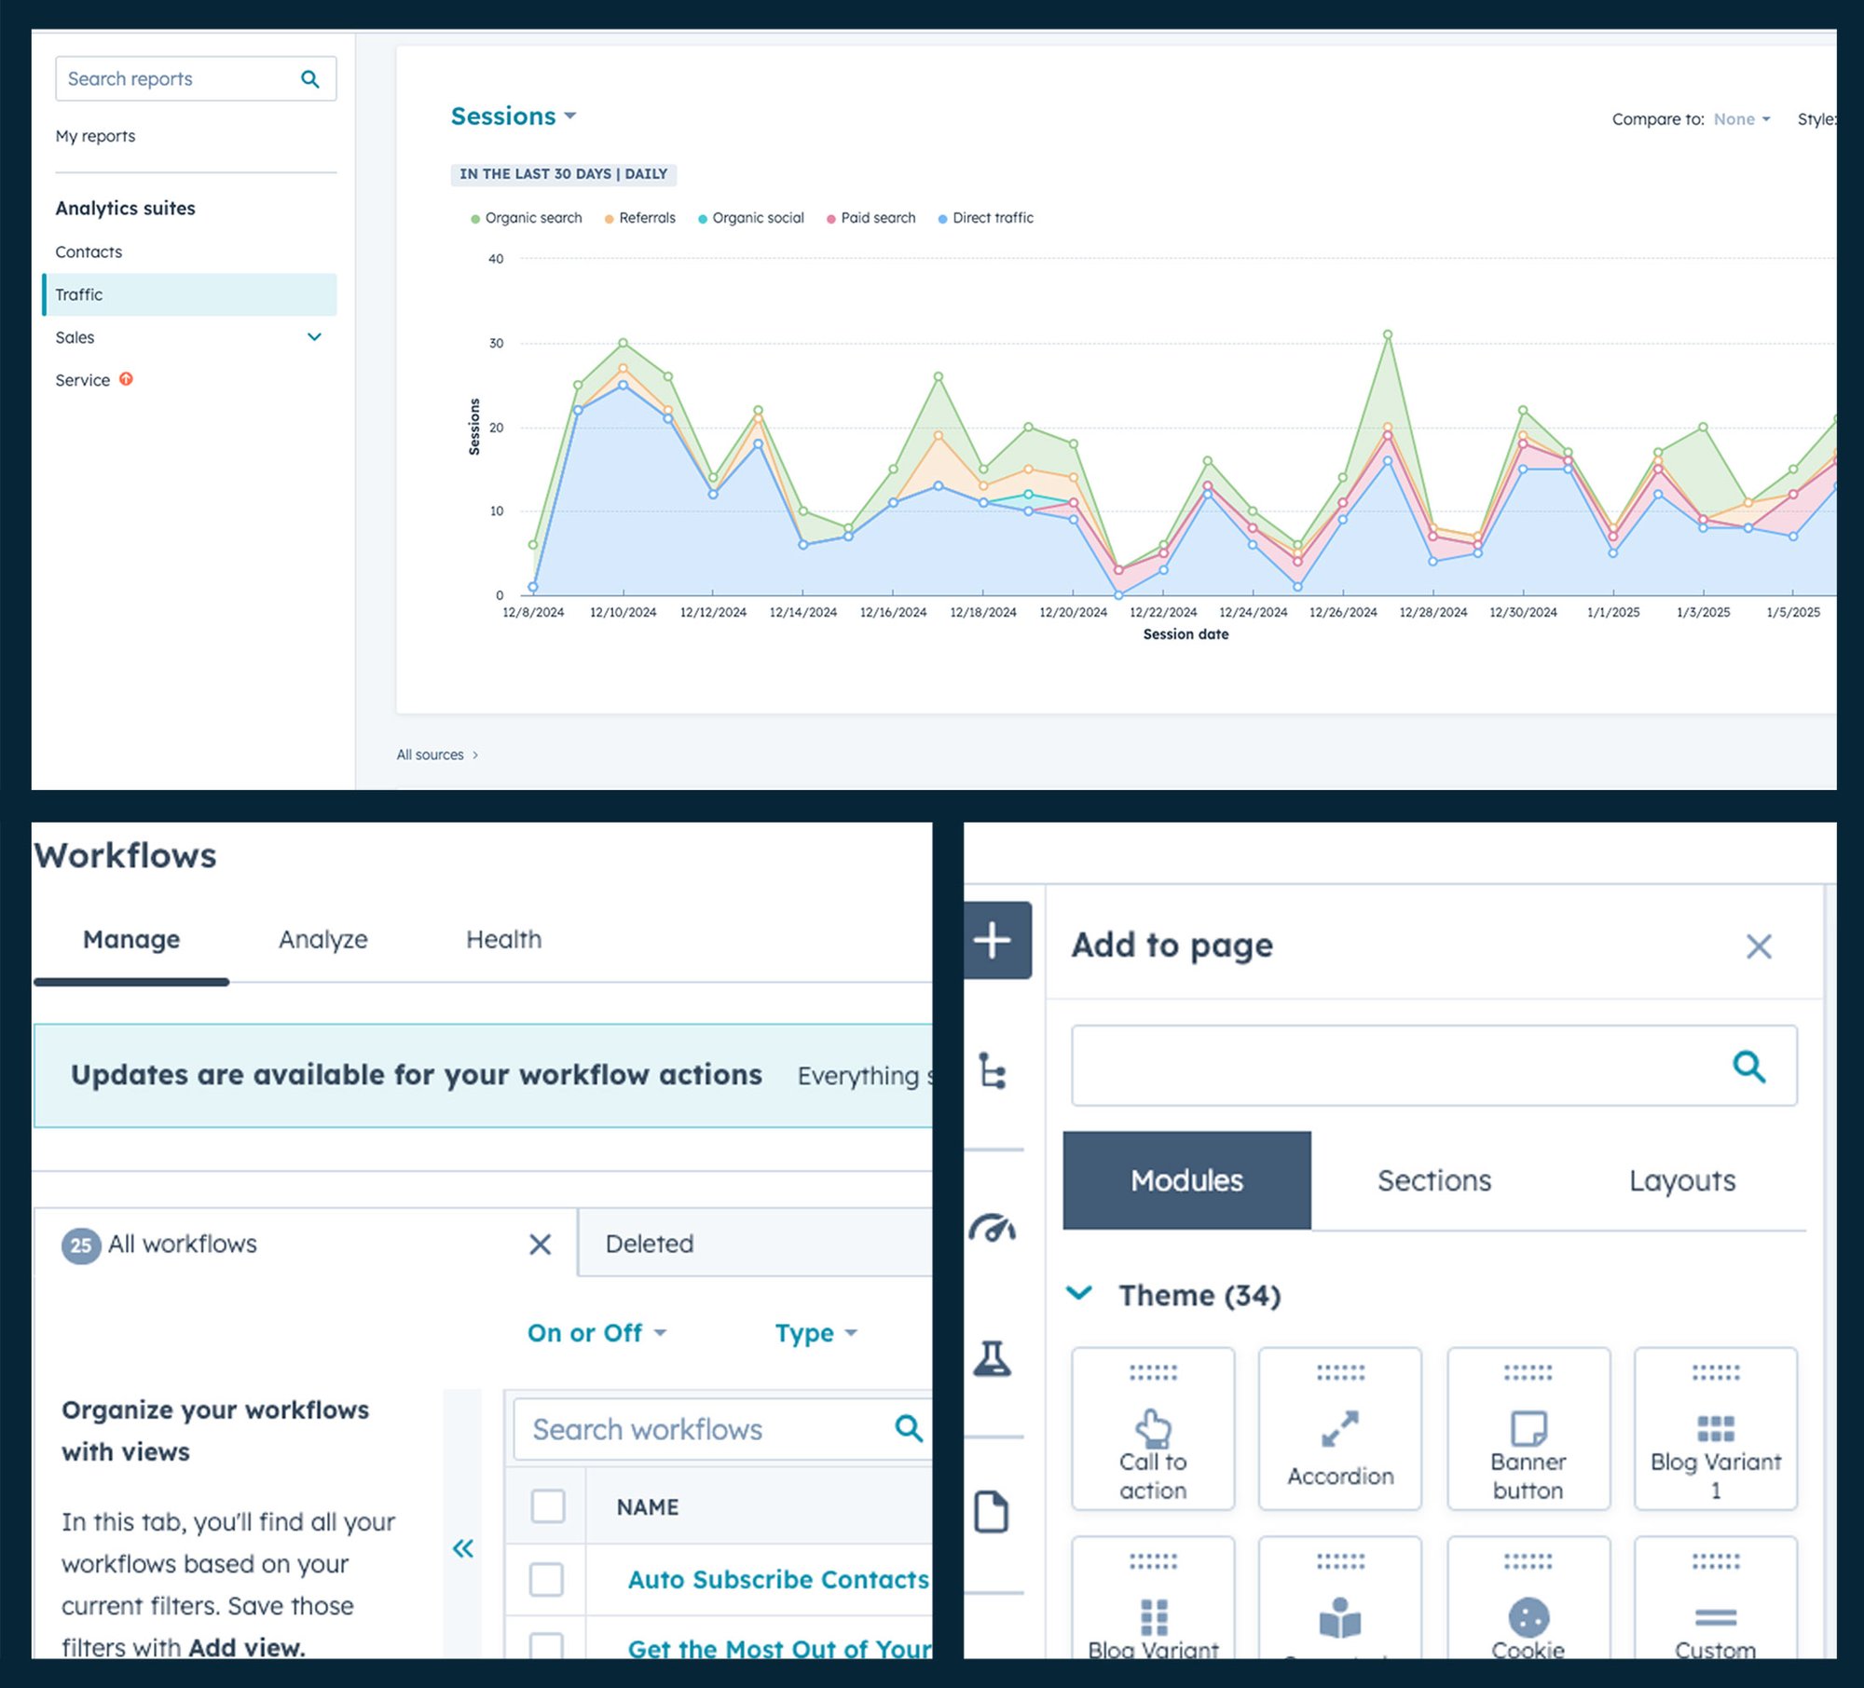Toggle the Direct traffic legend item

986,218
